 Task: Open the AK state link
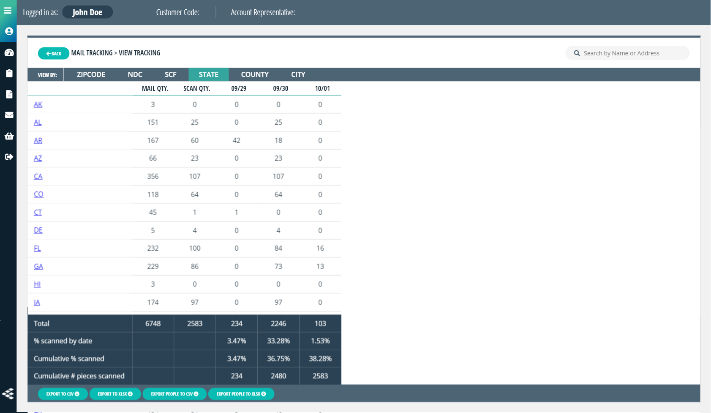[x=38, y=104]
